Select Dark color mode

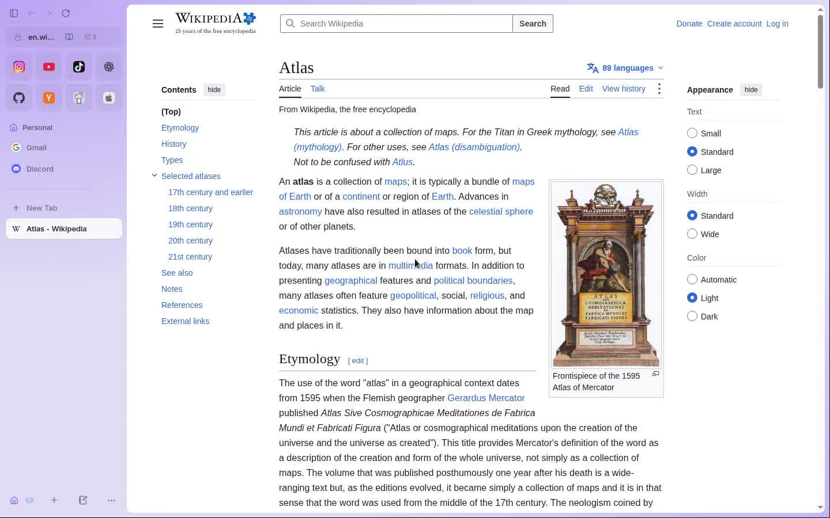click(692, 317)
